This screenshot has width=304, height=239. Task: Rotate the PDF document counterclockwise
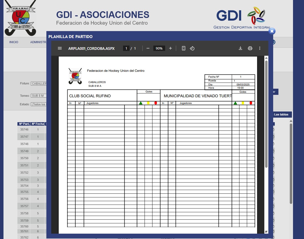192,48
